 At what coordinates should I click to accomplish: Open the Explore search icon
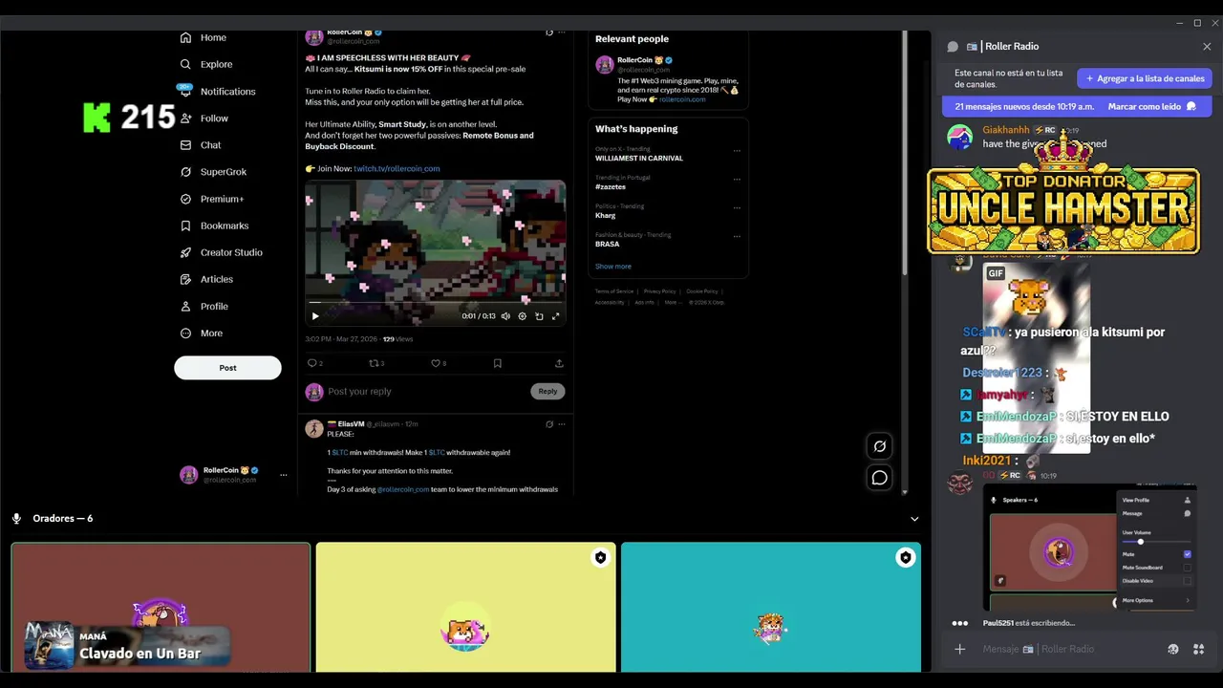pos(185,64)
